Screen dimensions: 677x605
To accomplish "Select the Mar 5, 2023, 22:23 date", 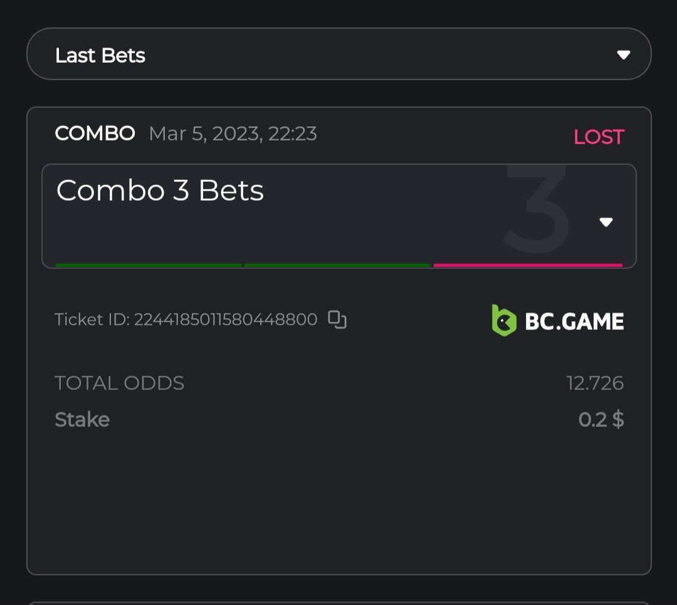I will (x=233, y=134).
